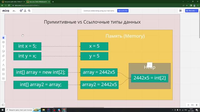200x112 pixels.
Task: Select the upload tool in left toolbar
Action: [3, 79]
